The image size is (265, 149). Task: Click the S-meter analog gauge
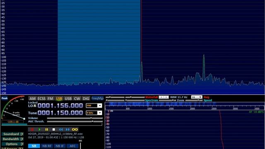point(13,108)
